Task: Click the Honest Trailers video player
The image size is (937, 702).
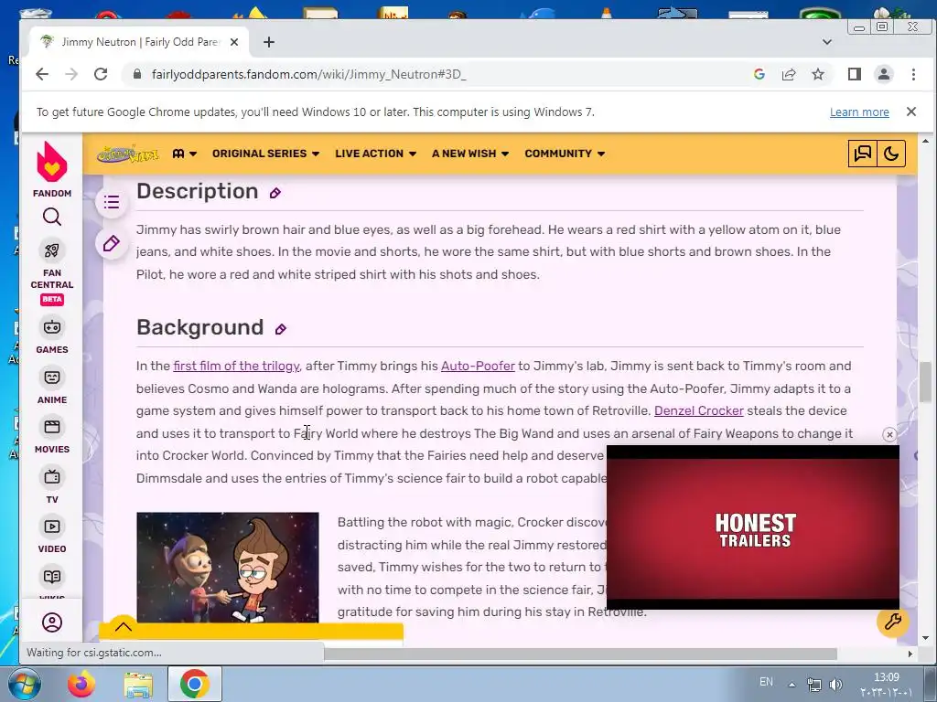Action: [x=753, y=527]
